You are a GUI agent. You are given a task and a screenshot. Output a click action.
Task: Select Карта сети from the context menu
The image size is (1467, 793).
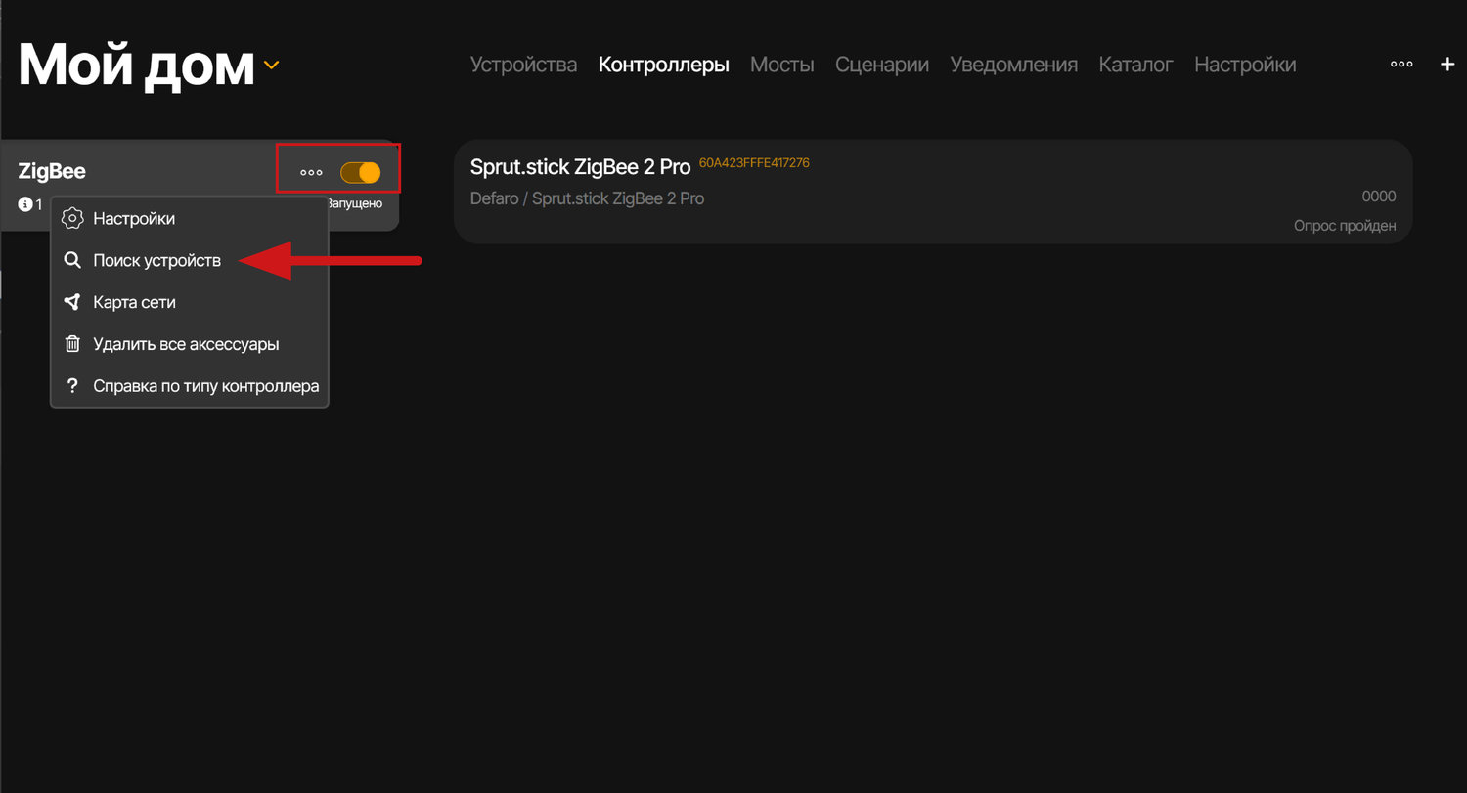(x=133, y=302)
